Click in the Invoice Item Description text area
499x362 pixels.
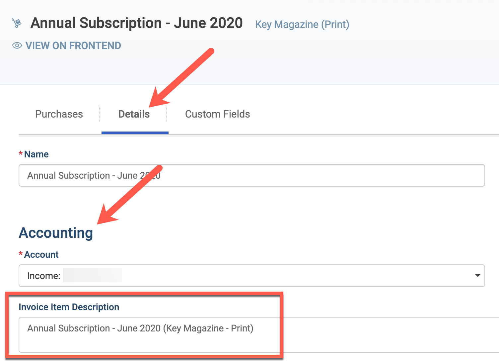pyautogui.click(x=259, y=335)
